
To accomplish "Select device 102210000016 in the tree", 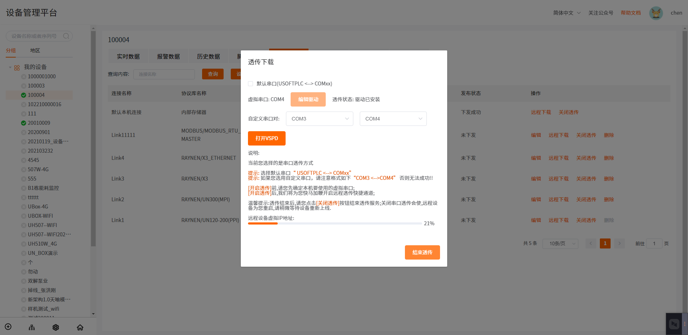I will 44,104.
